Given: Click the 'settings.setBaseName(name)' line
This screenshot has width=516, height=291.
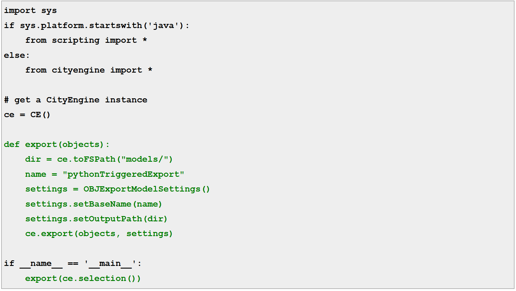Looking at the screenshot, I should click(93, 204).
